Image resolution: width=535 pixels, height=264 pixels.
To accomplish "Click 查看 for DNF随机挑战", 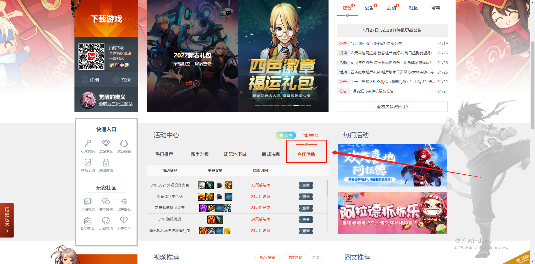I will click(306, 219).
